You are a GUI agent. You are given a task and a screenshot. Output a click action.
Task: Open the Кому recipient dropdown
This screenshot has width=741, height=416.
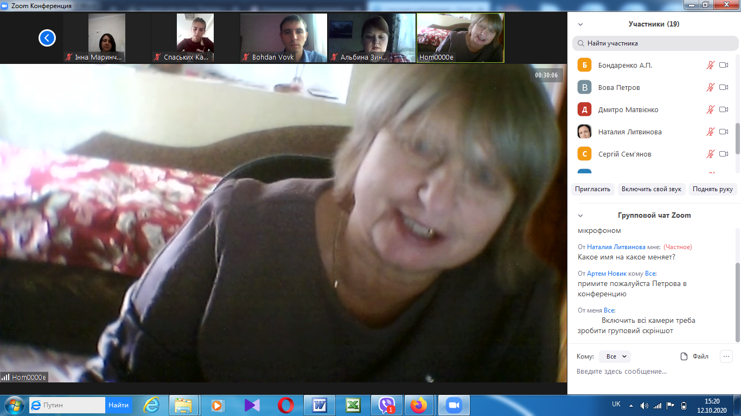(x=615, y=356)
